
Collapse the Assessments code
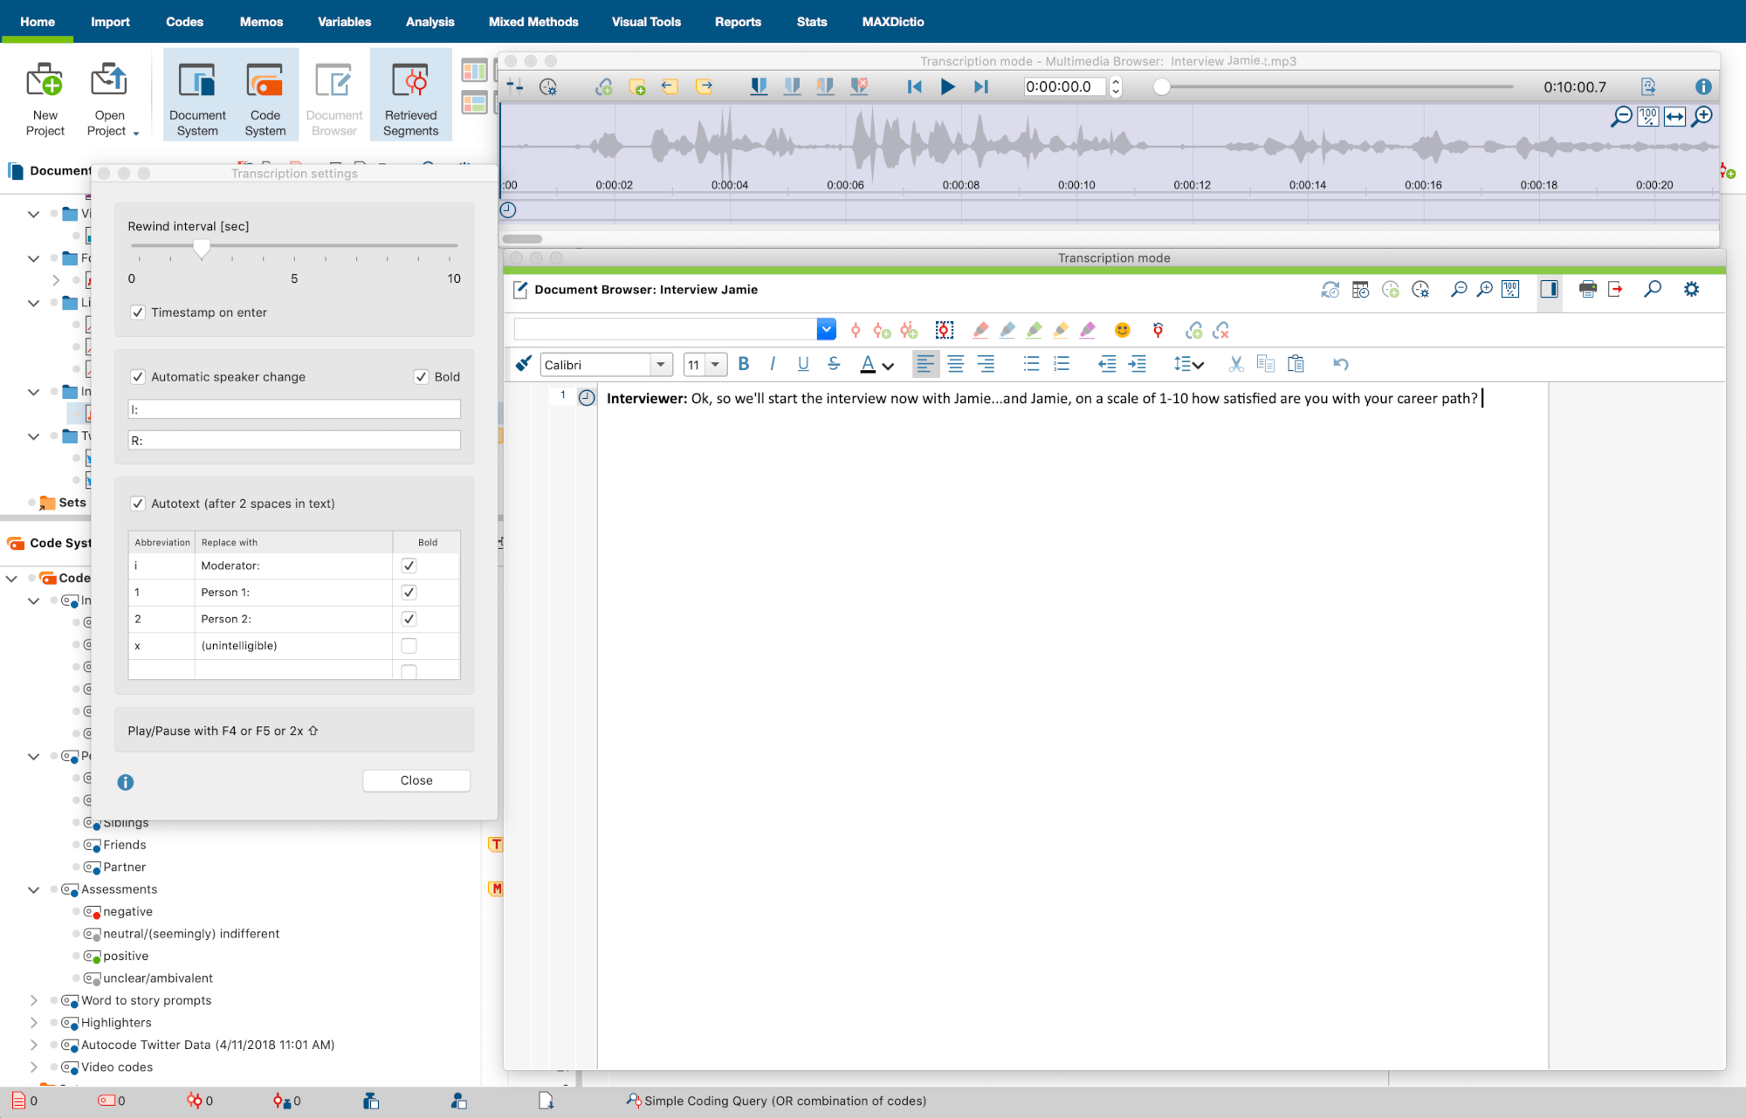pyautogui.click(x=33, y=889)
